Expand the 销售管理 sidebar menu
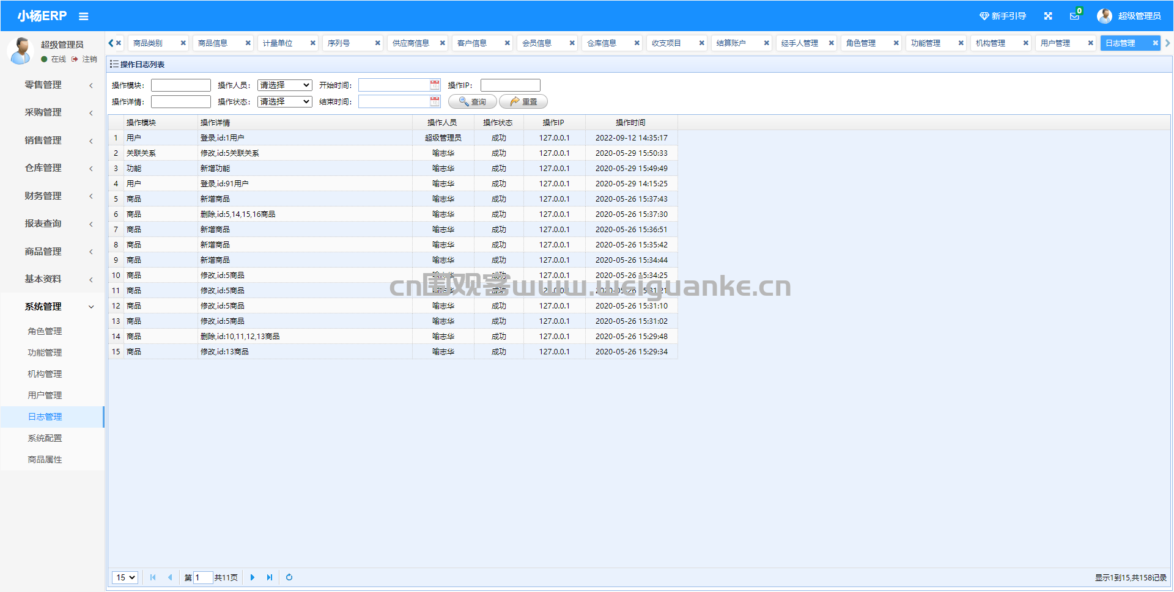 point(53,141)
